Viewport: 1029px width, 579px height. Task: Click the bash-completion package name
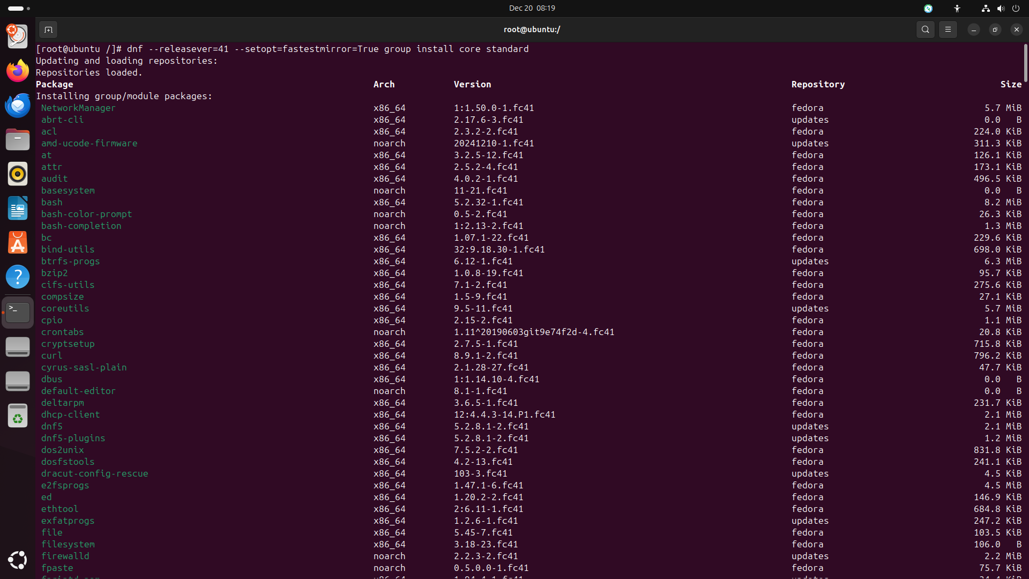point(81,226)
